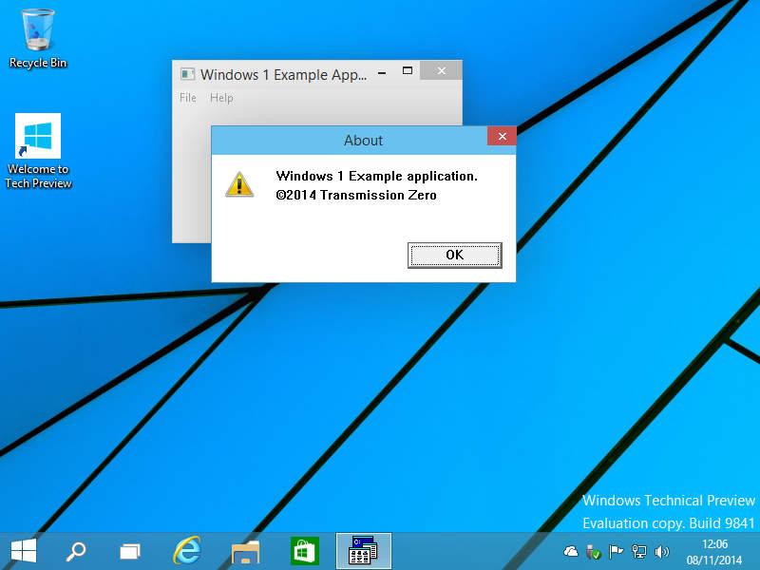The height and width of the screenshot is (570, 760).
Task: Open the Help menu of Example App
Action: tap(221, 98)
